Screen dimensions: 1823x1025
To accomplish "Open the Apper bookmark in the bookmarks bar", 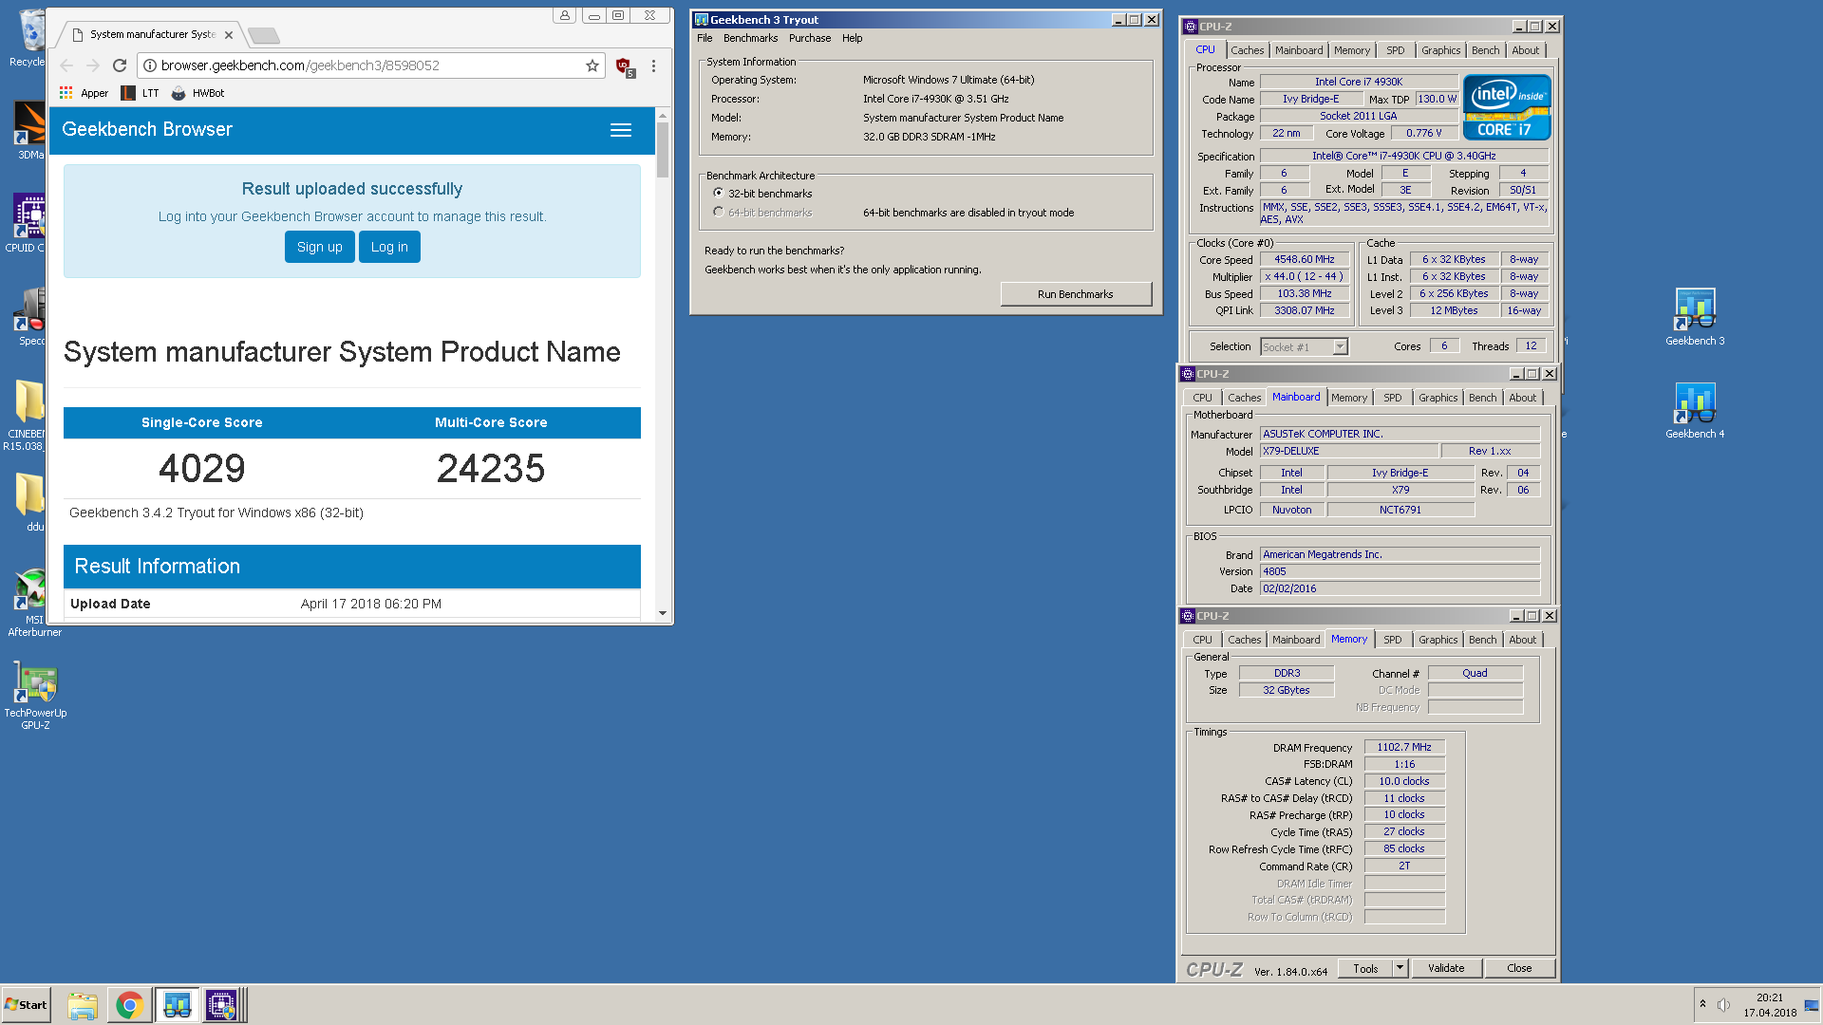I will tap(85, 93).
